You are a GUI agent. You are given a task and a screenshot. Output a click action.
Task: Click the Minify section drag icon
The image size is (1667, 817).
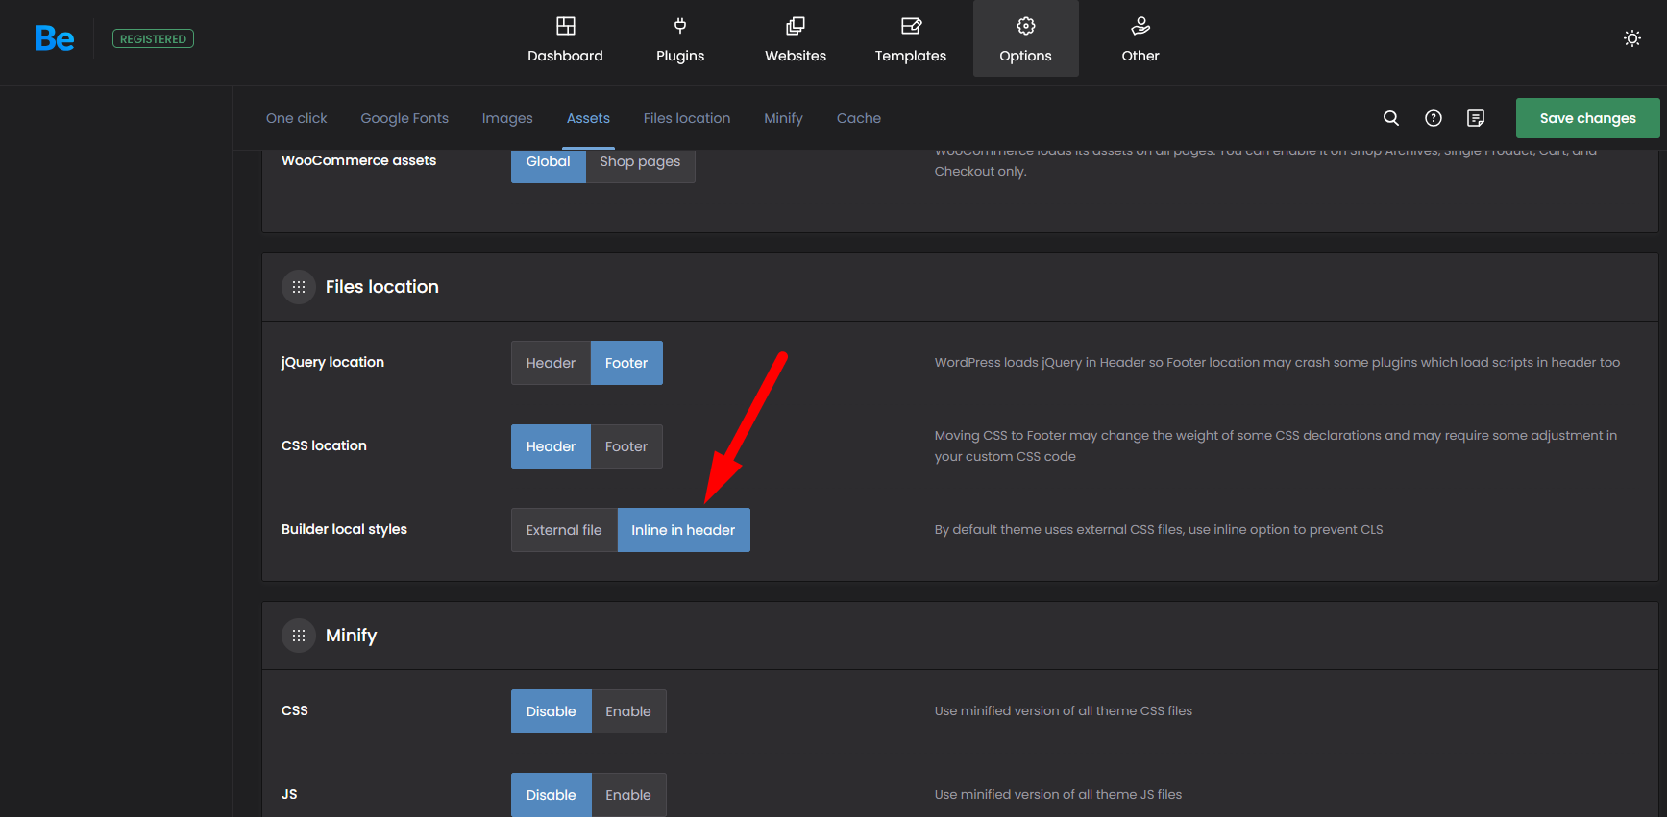click(x=299, y=636)
